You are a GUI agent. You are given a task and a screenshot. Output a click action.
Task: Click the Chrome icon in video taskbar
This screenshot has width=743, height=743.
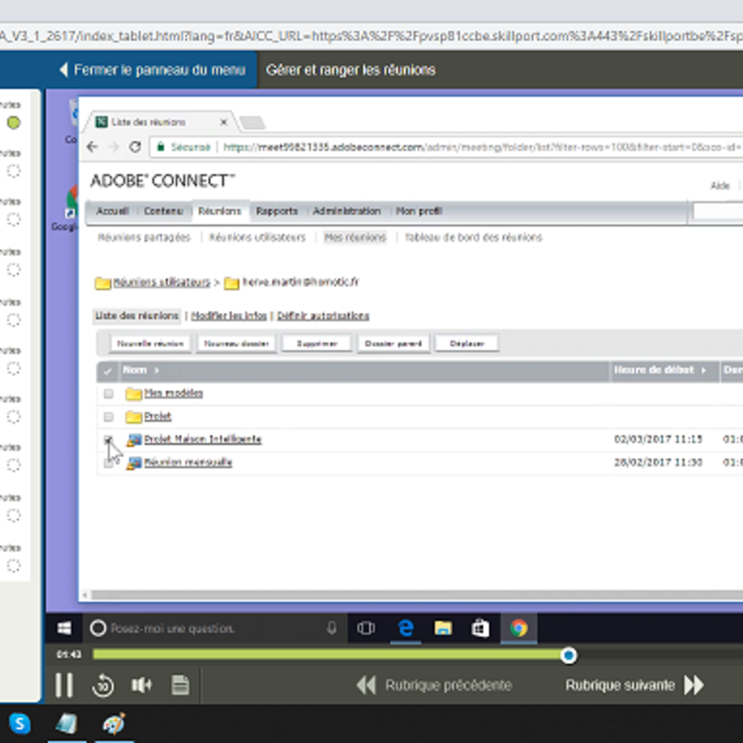click(x=519, y=629)
